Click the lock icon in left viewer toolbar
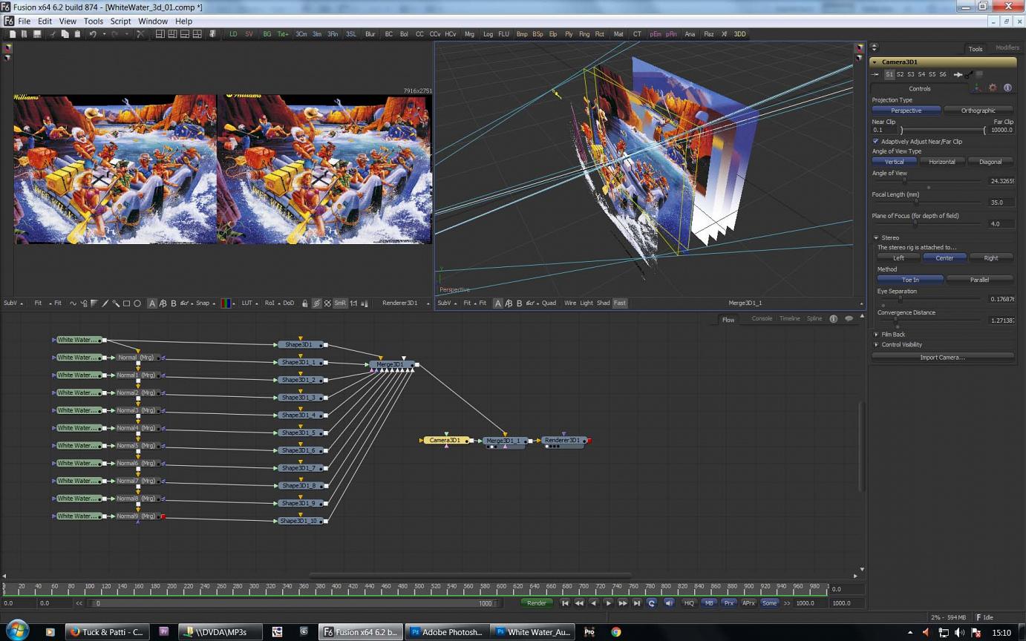The image size is (1026, 641). 304,303
